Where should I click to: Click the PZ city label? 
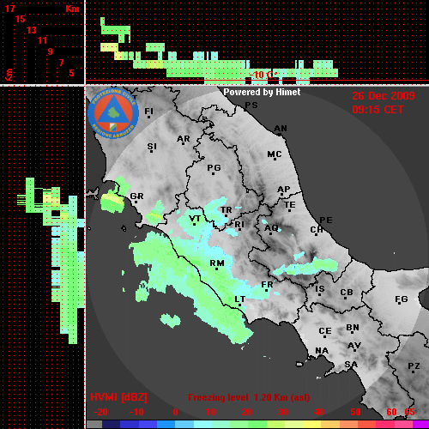click(414, 366)
